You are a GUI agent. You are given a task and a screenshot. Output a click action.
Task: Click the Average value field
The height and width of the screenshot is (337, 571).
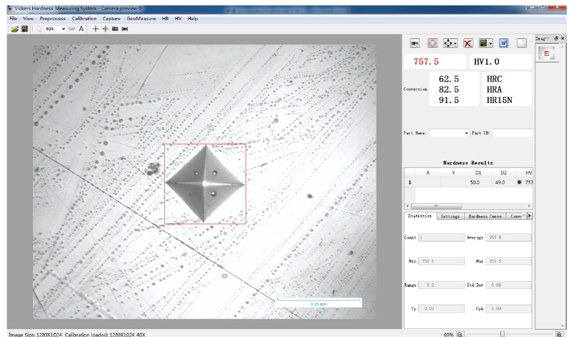point(508,237)
